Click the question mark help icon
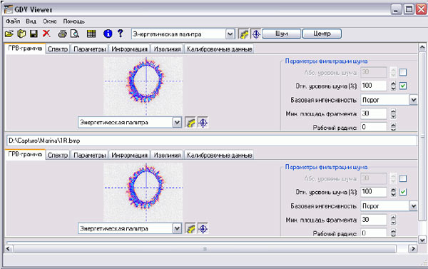The image size is (428, 269). (x=120, y=34)
